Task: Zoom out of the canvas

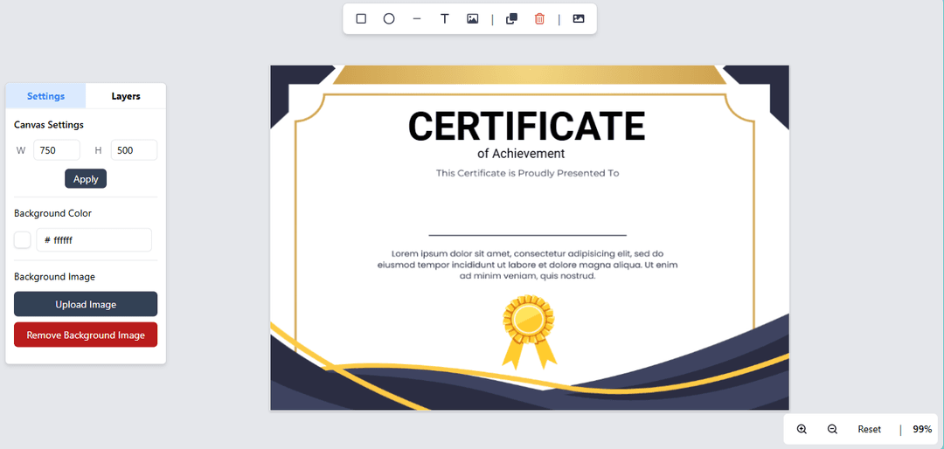Action: point(833,429)
